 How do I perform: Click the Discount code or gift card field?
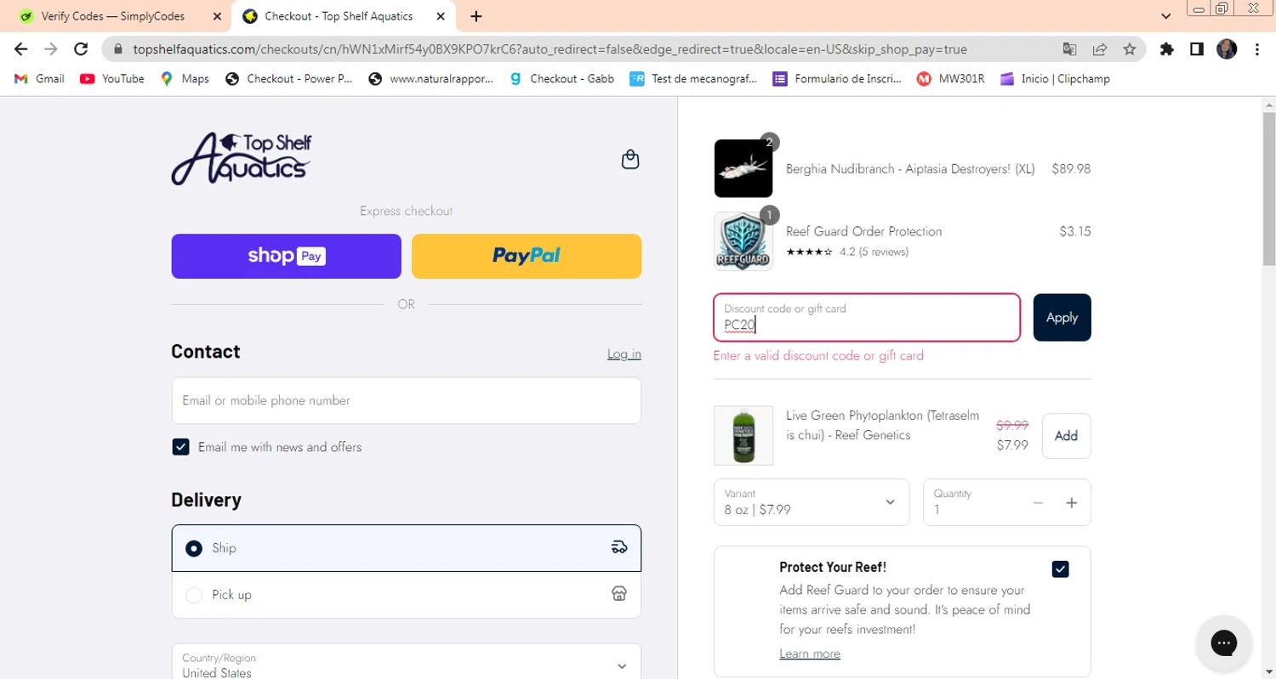click(867, 317)
